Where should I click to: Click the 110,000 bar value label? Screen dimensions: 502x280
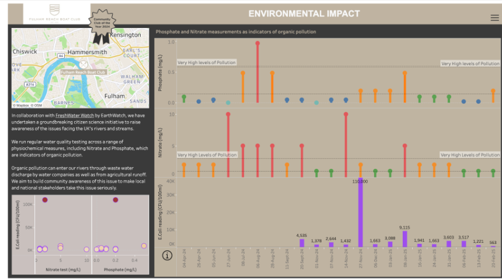tap(360, 182)
